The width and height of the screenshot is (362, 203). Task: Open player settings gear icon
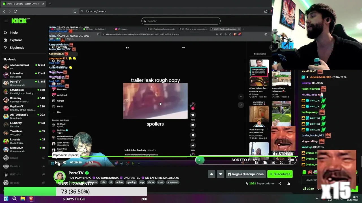(x=290, y=162)
